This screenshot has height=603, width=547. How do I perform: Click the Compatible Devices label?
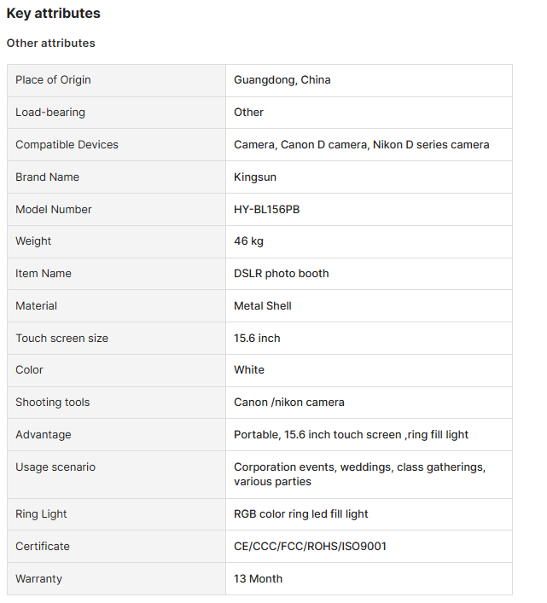67,145
